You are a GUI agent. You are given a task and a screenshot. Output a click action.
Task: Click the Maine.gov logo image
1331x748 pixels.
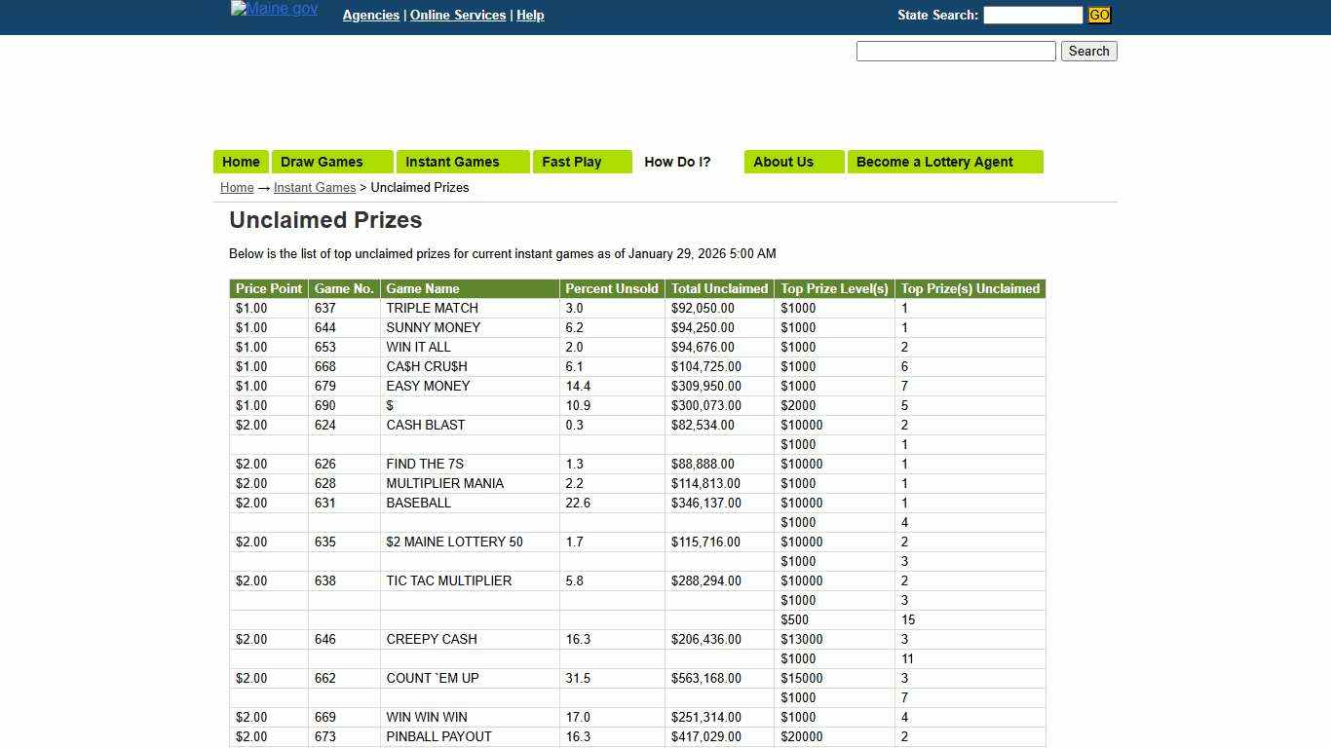tap(274, 10)
